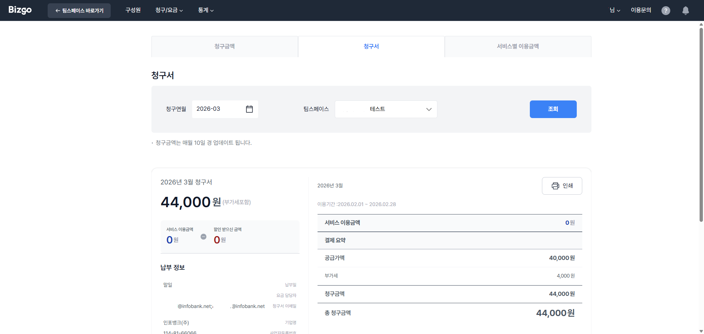The image size is (704, 334).
Task: Click the printer icon on 인쇄 button
Action: coord(555,186)
